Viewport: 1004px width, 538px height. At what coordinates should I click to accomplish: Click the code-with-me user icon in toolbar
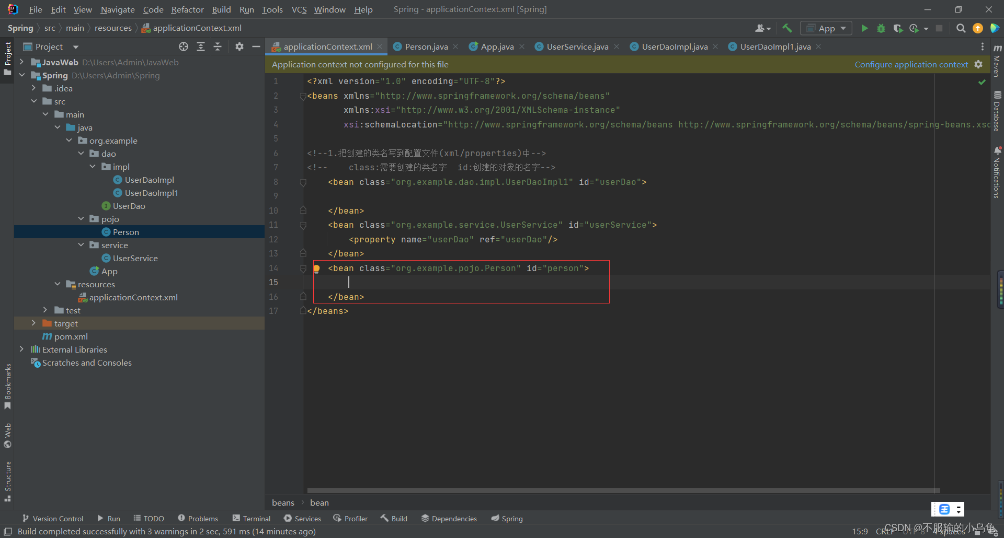(x=762, y=28)
